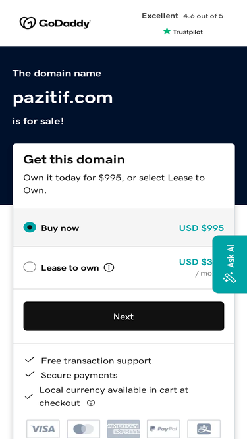
Task: Click the Excellent 4.6 out of 5 rating
Action: (182, 16)
